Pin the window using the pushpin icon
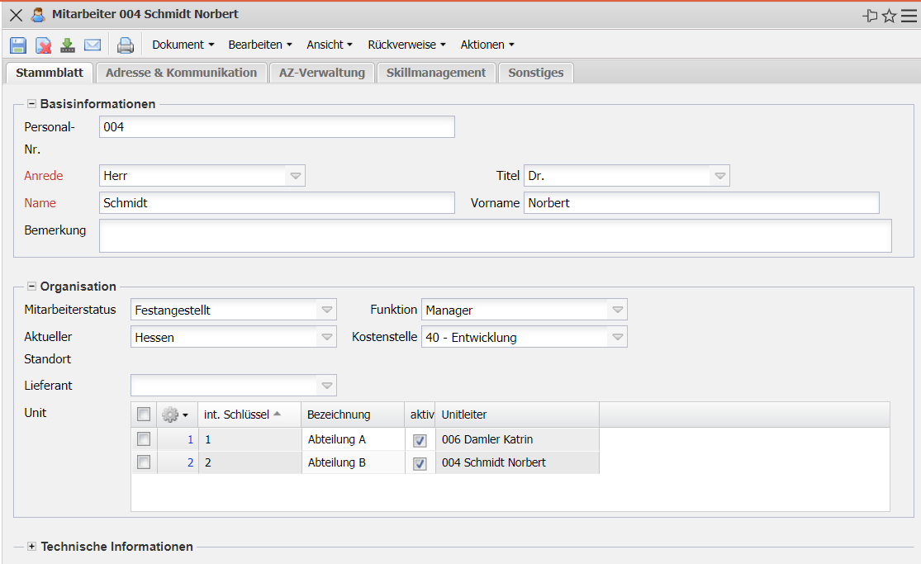 (870, 16)
